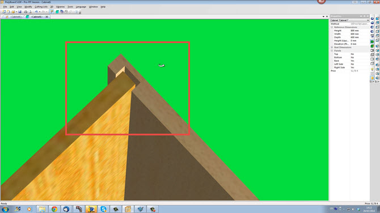Open the Cabinet 'Cabinet1' selector dropdown
This screenshot has width=380, height=213.
pyautogui.click(x=350, y=20)
